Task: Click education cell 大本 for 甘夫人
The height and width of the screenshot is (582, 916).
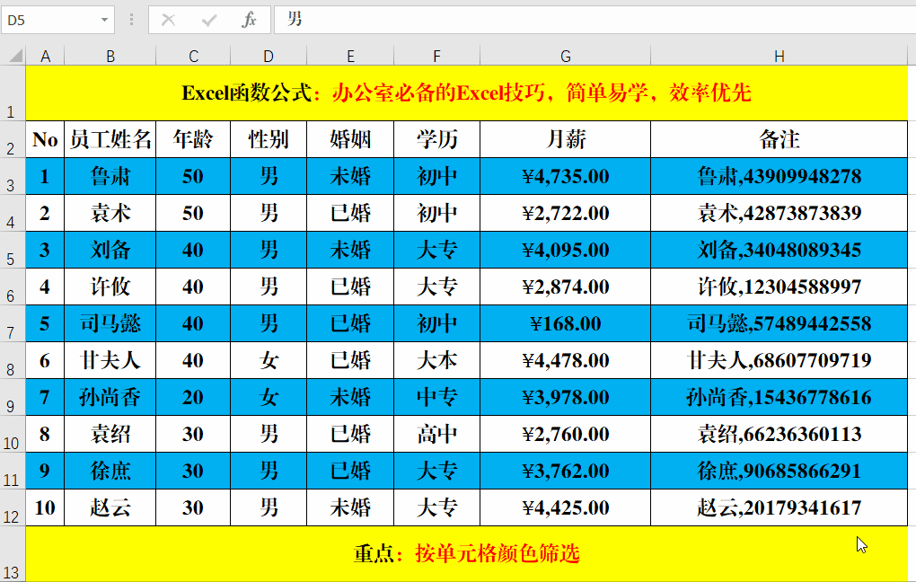Action: [437, 360]
